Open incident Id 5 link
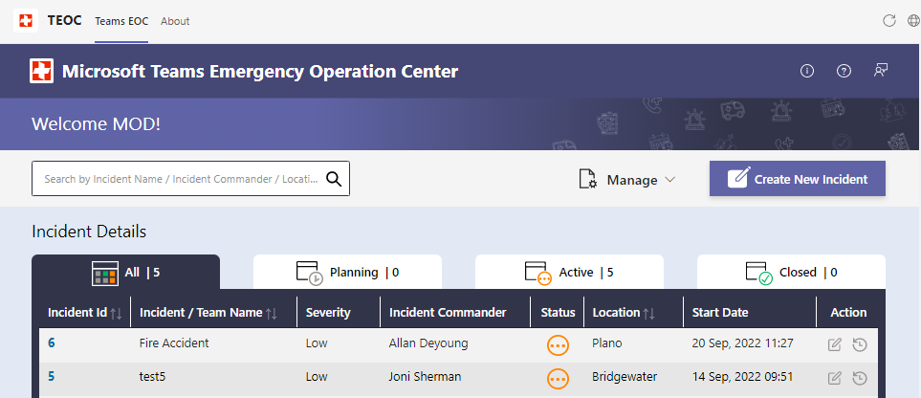 coord(52,376)
